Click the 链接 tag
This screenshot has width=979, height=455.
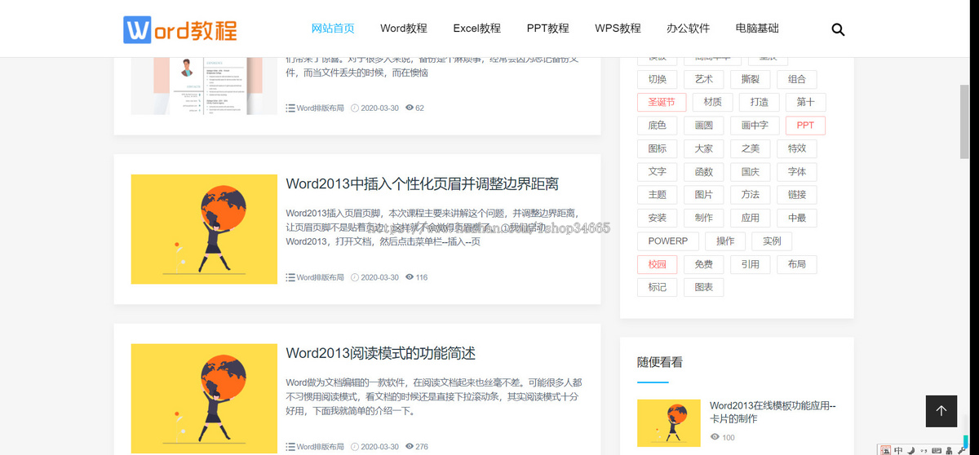click(x=797, y=195)
